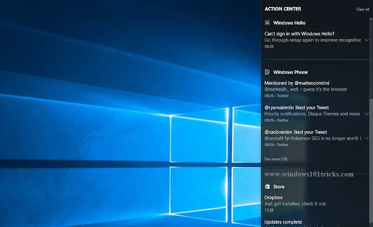Click the Clear all link
The width and height of the screenshot is (373, 227).
point(363,9)
